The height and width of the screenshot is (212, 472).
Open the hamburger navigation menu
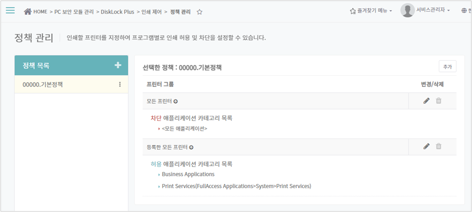coord(10,11)
